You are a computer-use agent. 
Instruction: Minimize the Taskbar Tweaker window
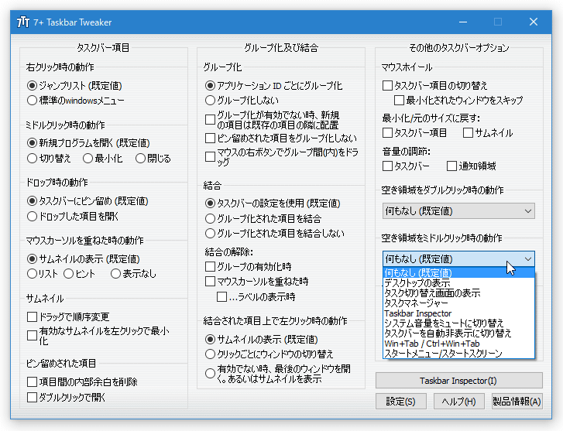(x=463, y=22)
